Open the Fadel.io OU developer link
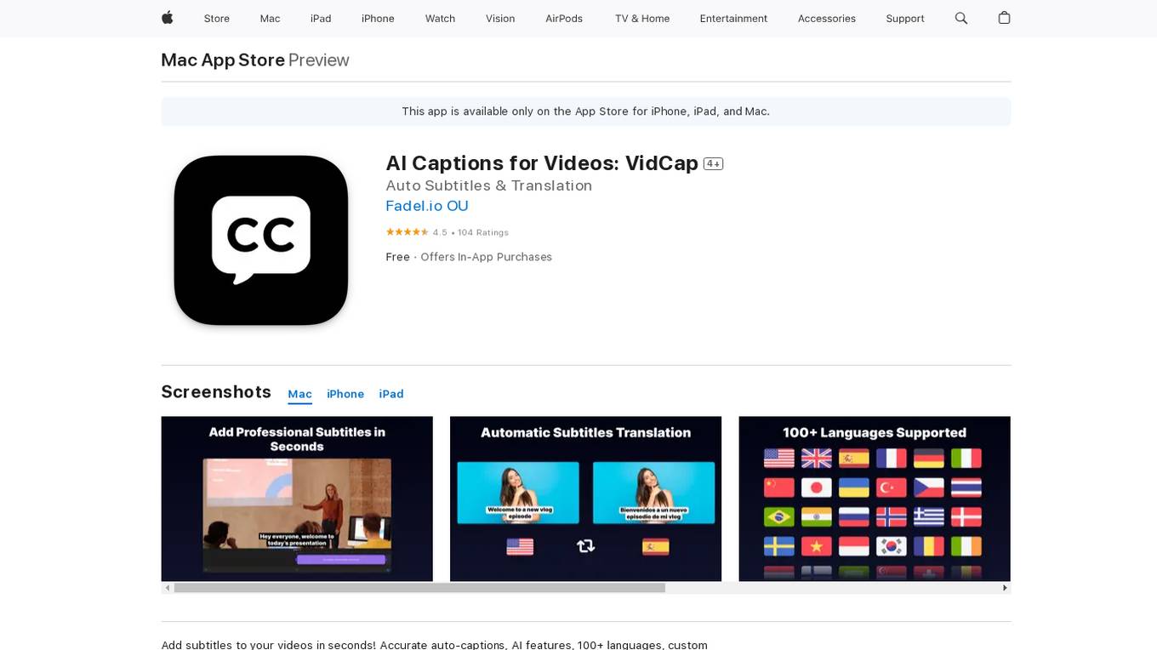The image size is (1157, 650). [427, 206]
